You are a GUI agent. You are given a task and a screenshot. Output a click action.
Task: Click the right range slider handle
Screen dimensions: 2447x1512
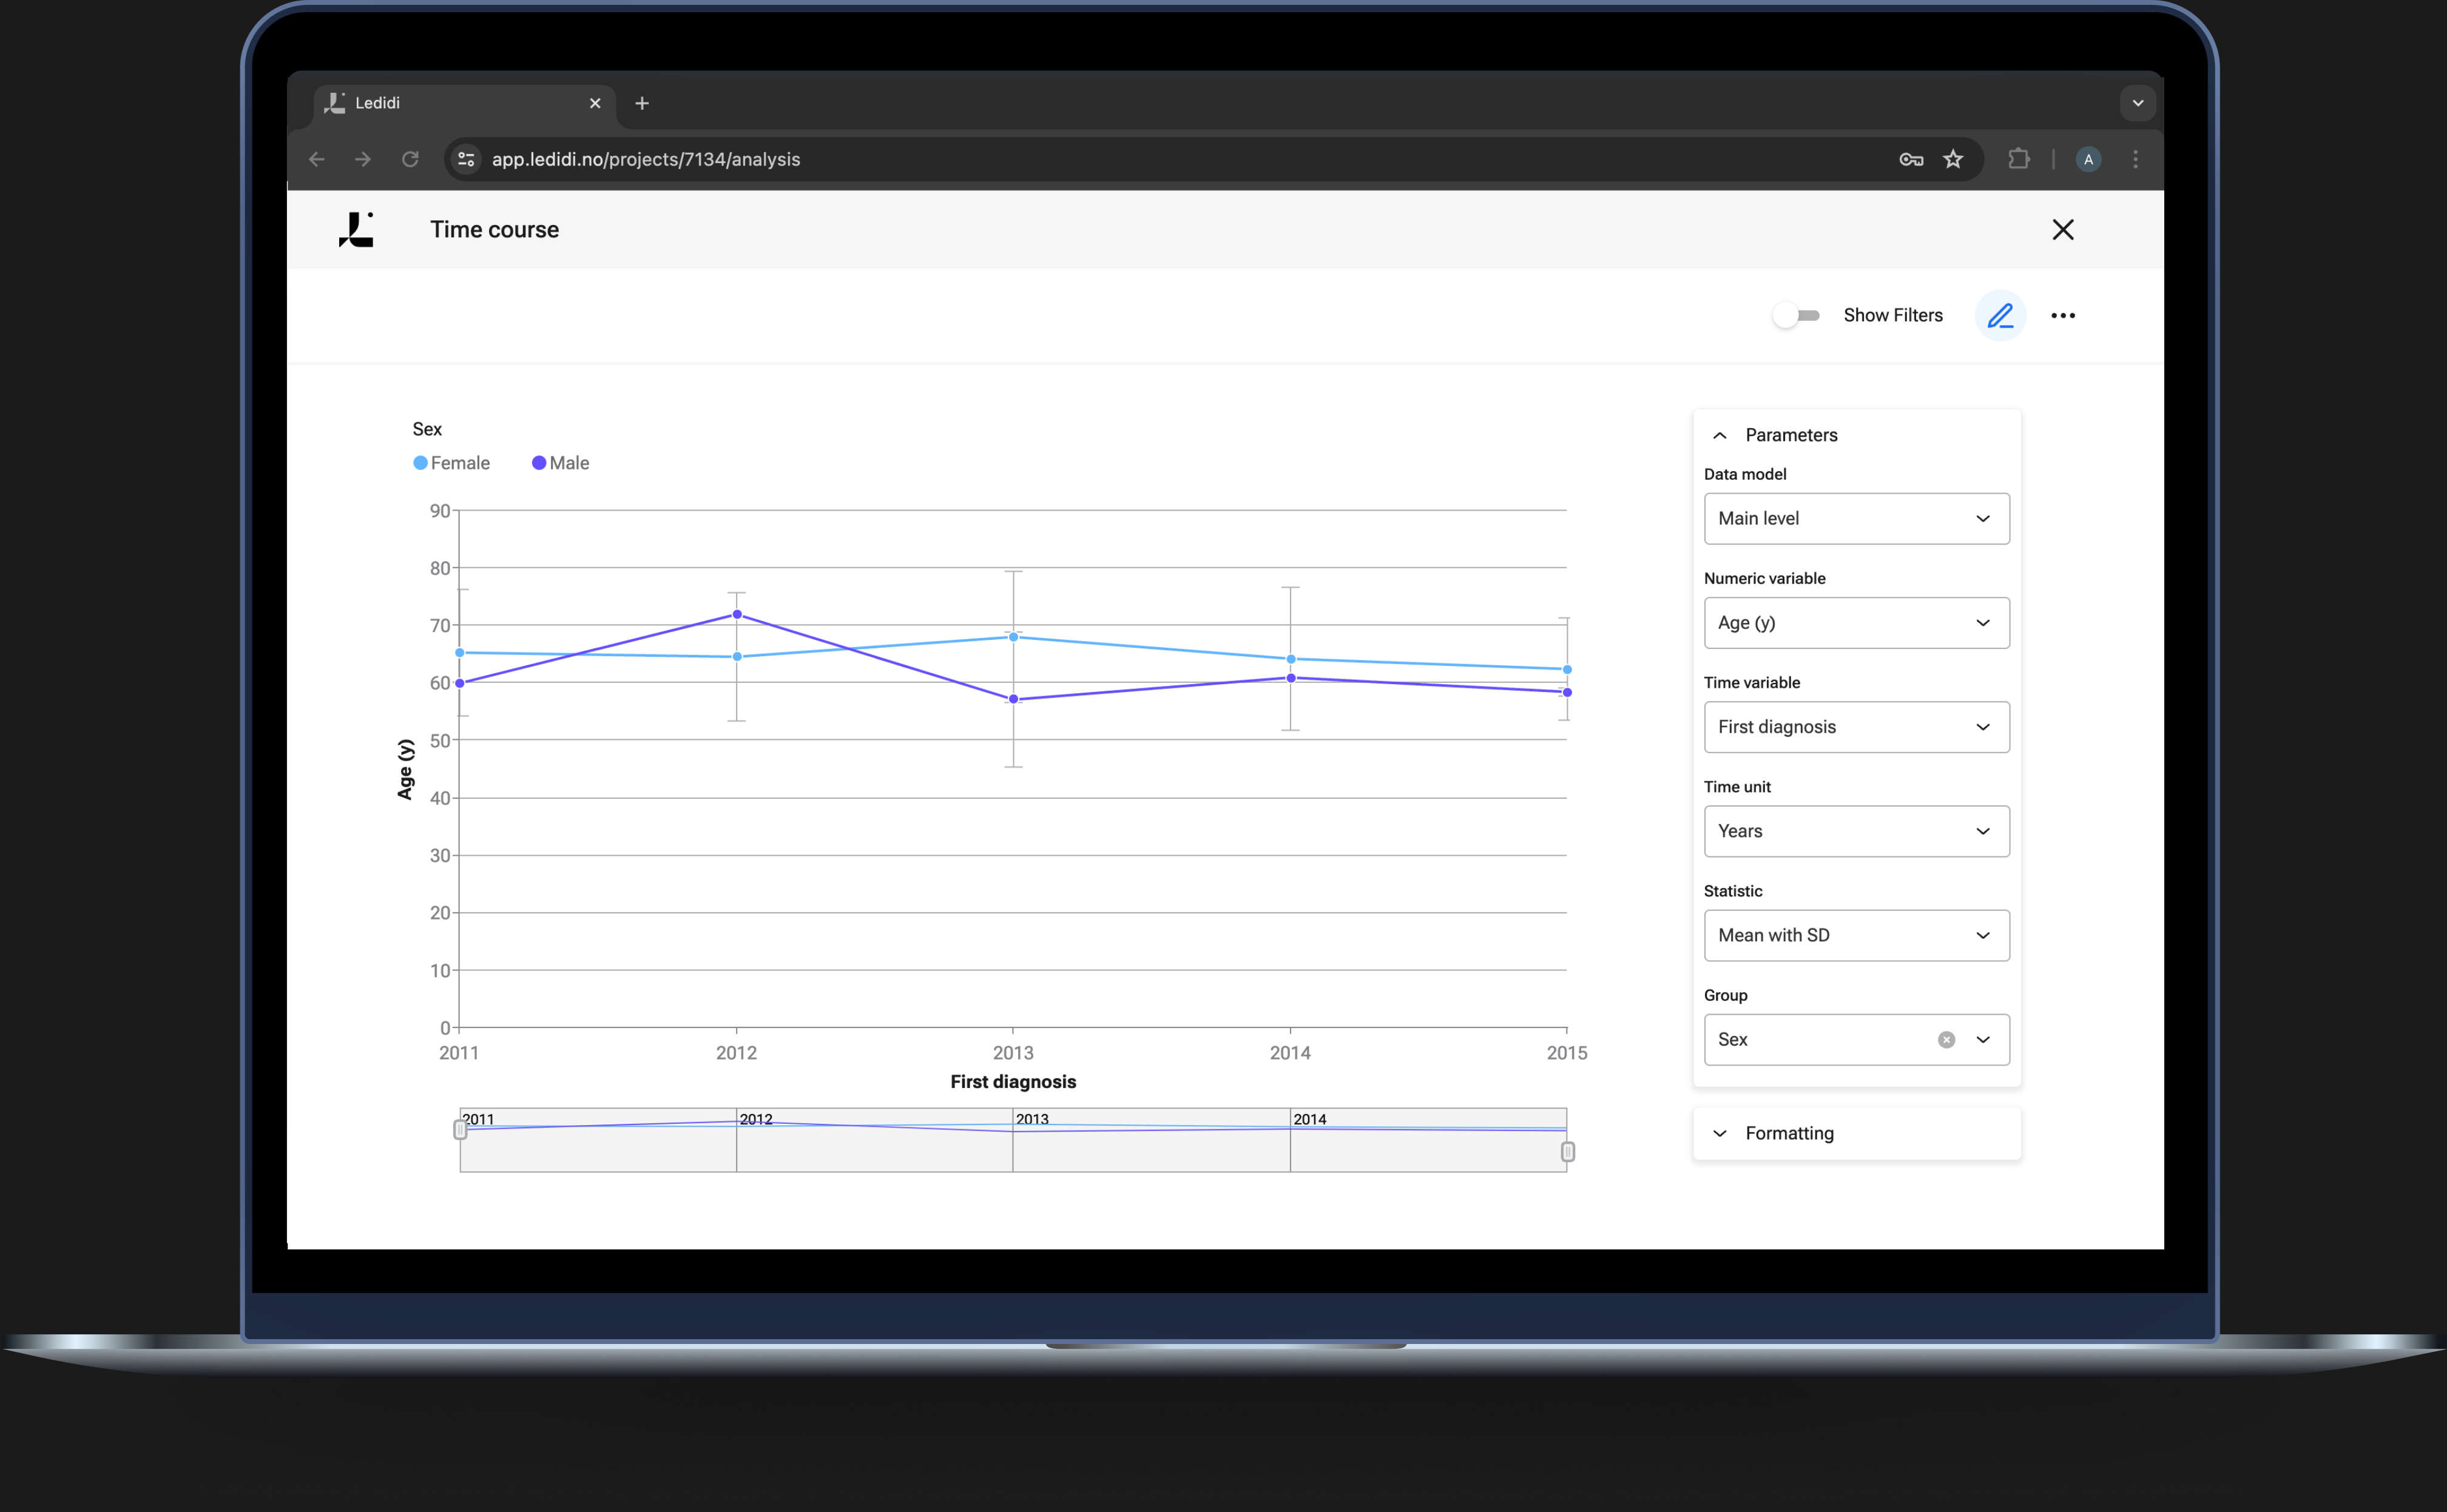(1568, 1151)
